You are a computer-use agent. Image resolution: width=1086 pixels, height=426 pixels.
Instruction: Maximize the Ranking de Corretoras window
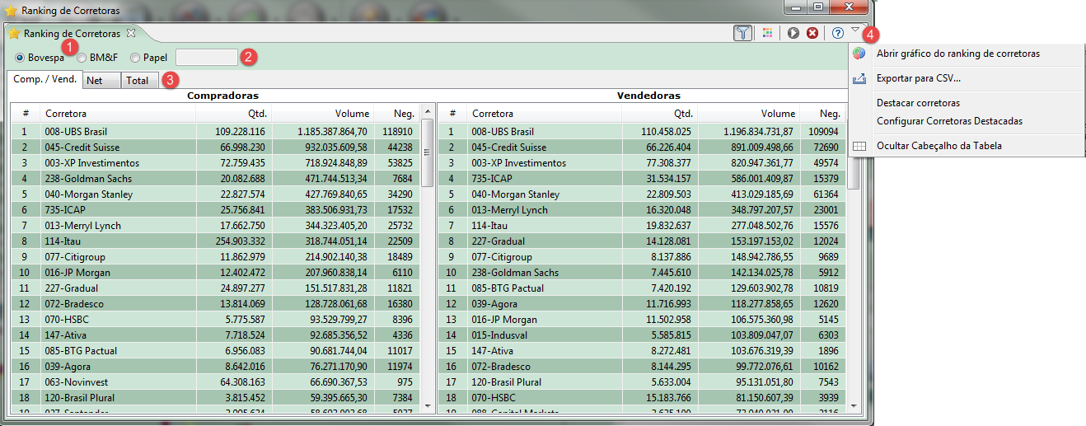pyautogui.click(x=818, y=7)
